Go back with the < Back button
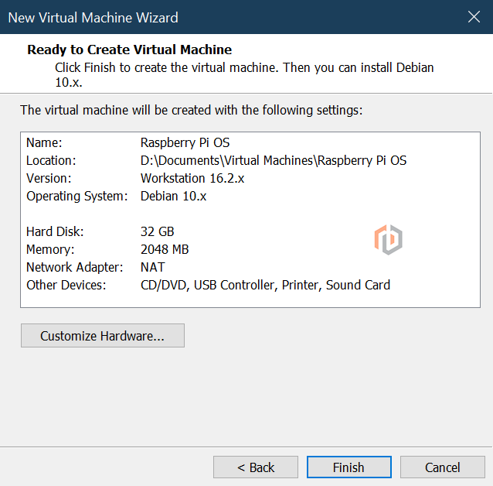This screenshot has width=493, height=486. (x=256, y=467)
